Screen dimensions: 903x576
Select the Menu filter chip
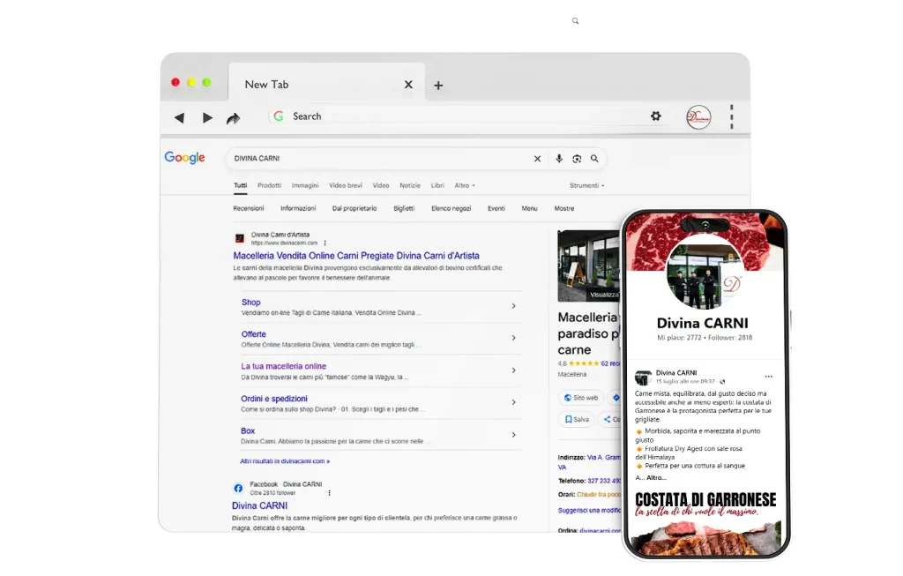(x=529, y=208)
